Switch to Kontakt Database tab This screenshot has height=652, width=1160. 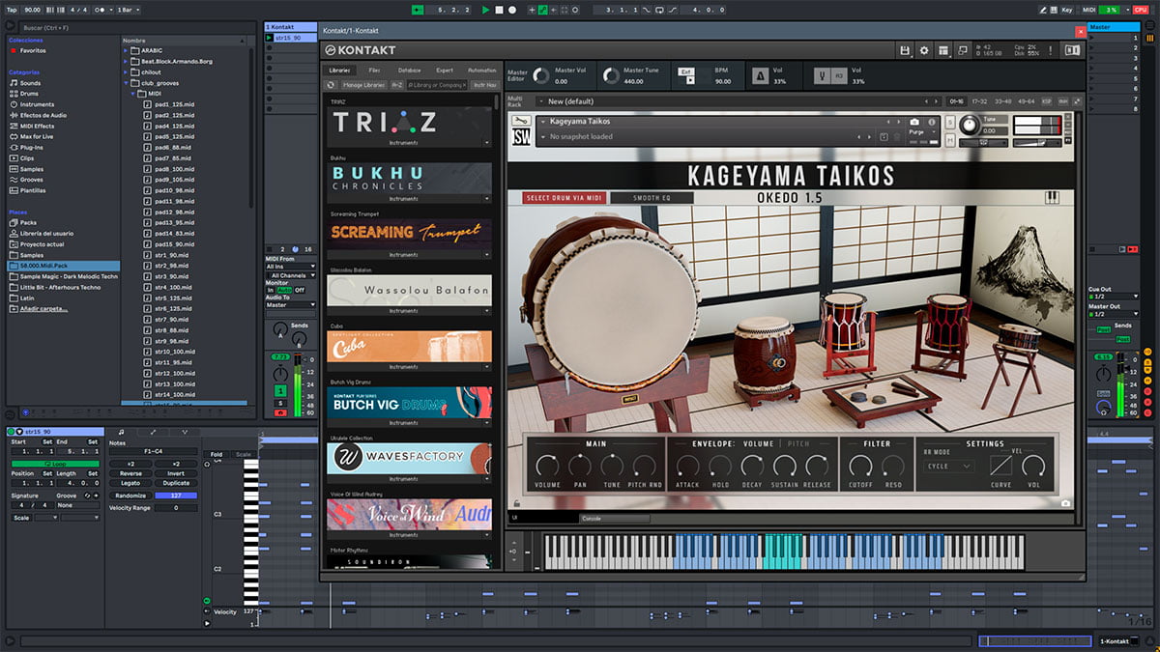click(x=410, y=71)
